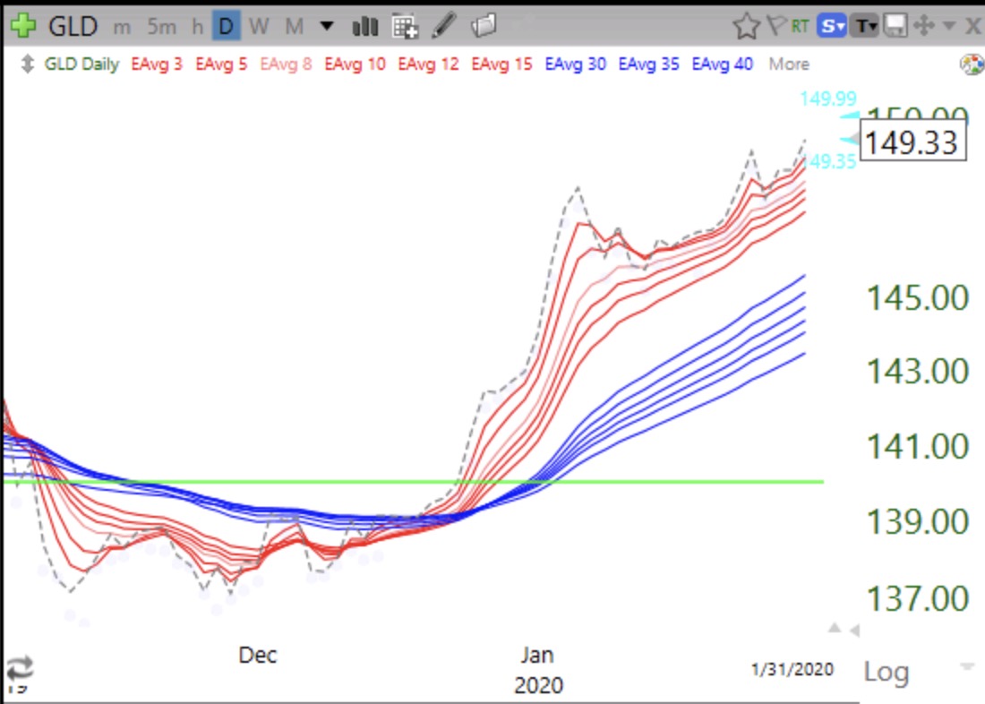Screen dimensions: 985x704
Task: Click the cyan marker beside 149.33
Action: pos(849,139)
